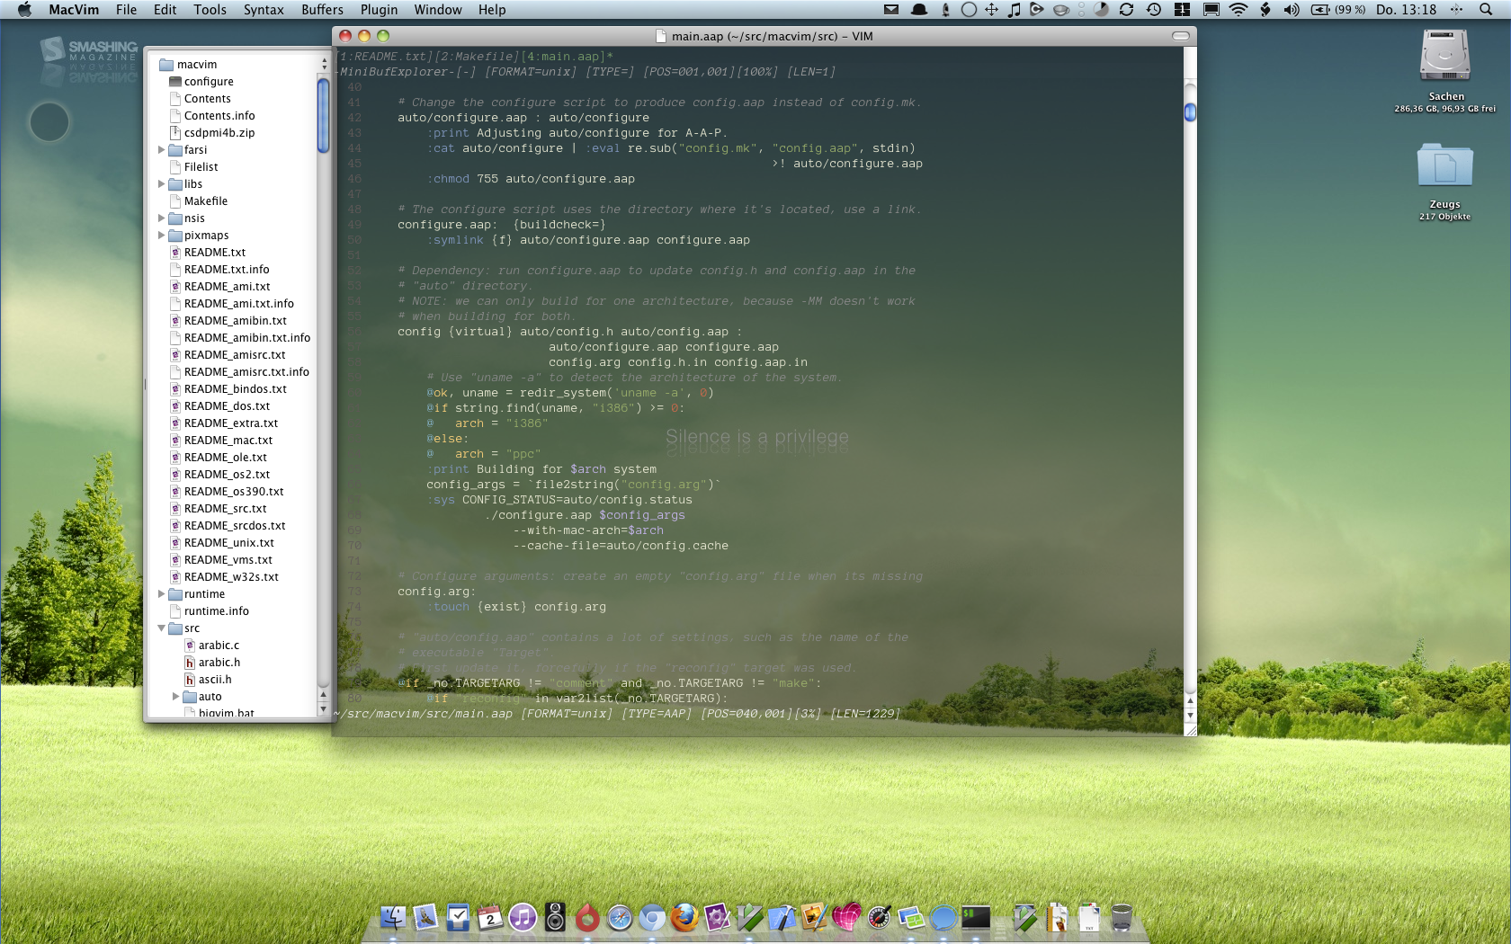
Task: Launch the Mail app in the dock
Action: (x=425, y=917)
